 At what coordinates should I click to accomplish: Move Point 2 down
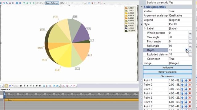point(186,85)
